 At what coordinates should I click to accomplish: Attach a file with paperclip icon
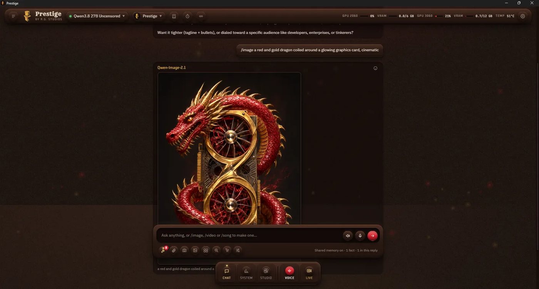click(x=174, y=250)
